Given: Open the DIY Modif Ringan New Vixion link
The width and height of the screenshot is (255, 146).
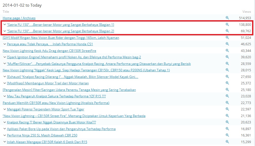Looking at the screenshot, I should 61,38.
